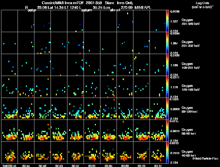Click the 'Oxygen 68-90 keV' row label
Screen dimensions: 220x167
189,132
